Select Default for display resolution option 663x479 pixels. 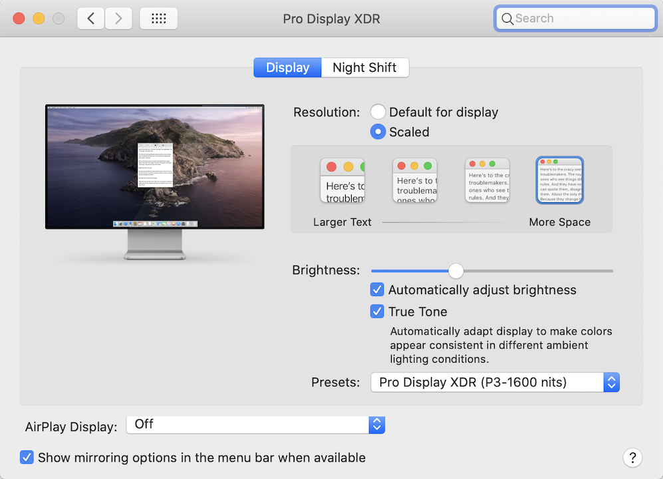coord(378,112)
